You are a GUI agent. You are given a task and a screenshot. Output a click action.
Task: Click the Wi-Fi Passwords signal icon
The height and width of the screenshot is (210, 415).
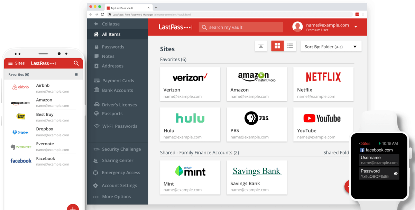(96, 126)
